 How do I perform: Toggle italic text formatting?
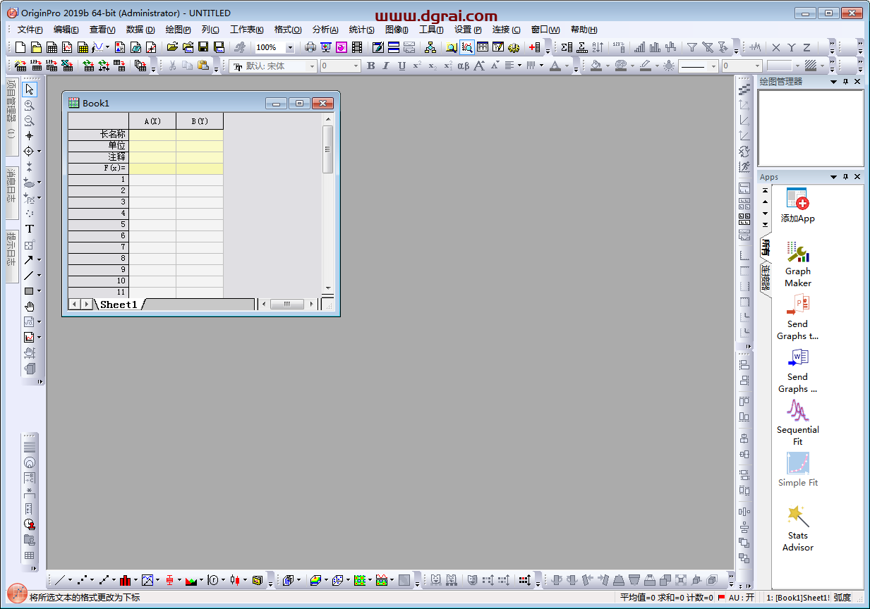[386, 66]
